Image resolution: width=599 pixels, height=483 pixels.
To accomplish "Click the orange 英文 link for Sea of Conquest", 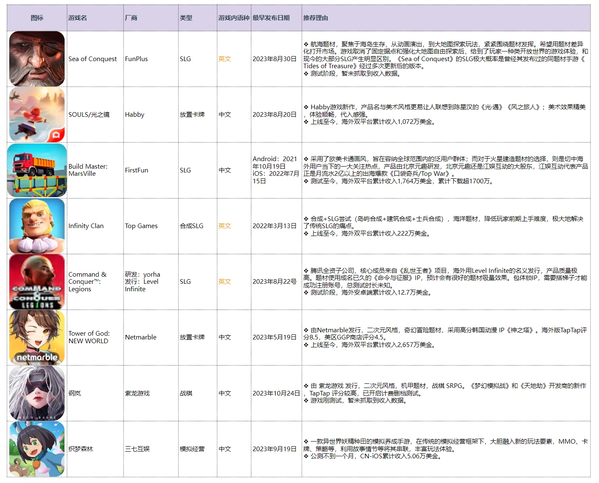I will point(225,59).
